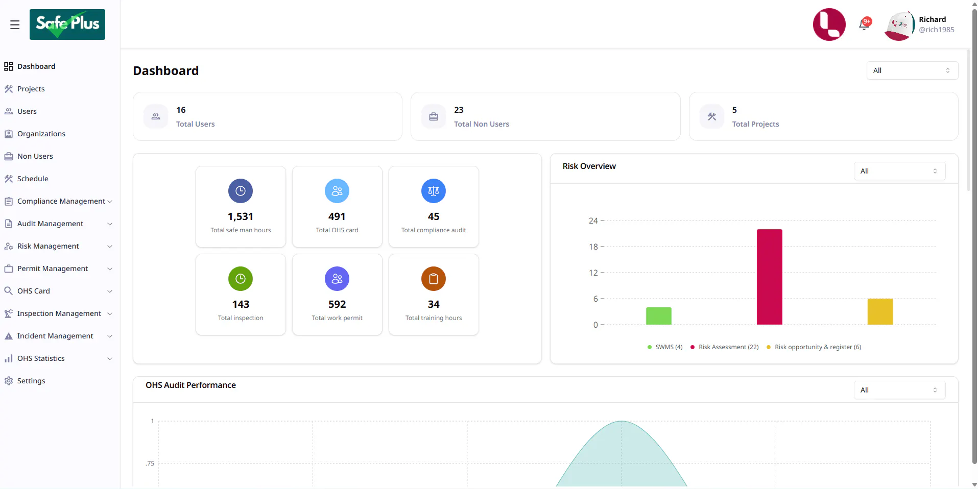Click the @rich1985 handle text
The height and width of the screenshot is (489, 978).
coord(937,30)
